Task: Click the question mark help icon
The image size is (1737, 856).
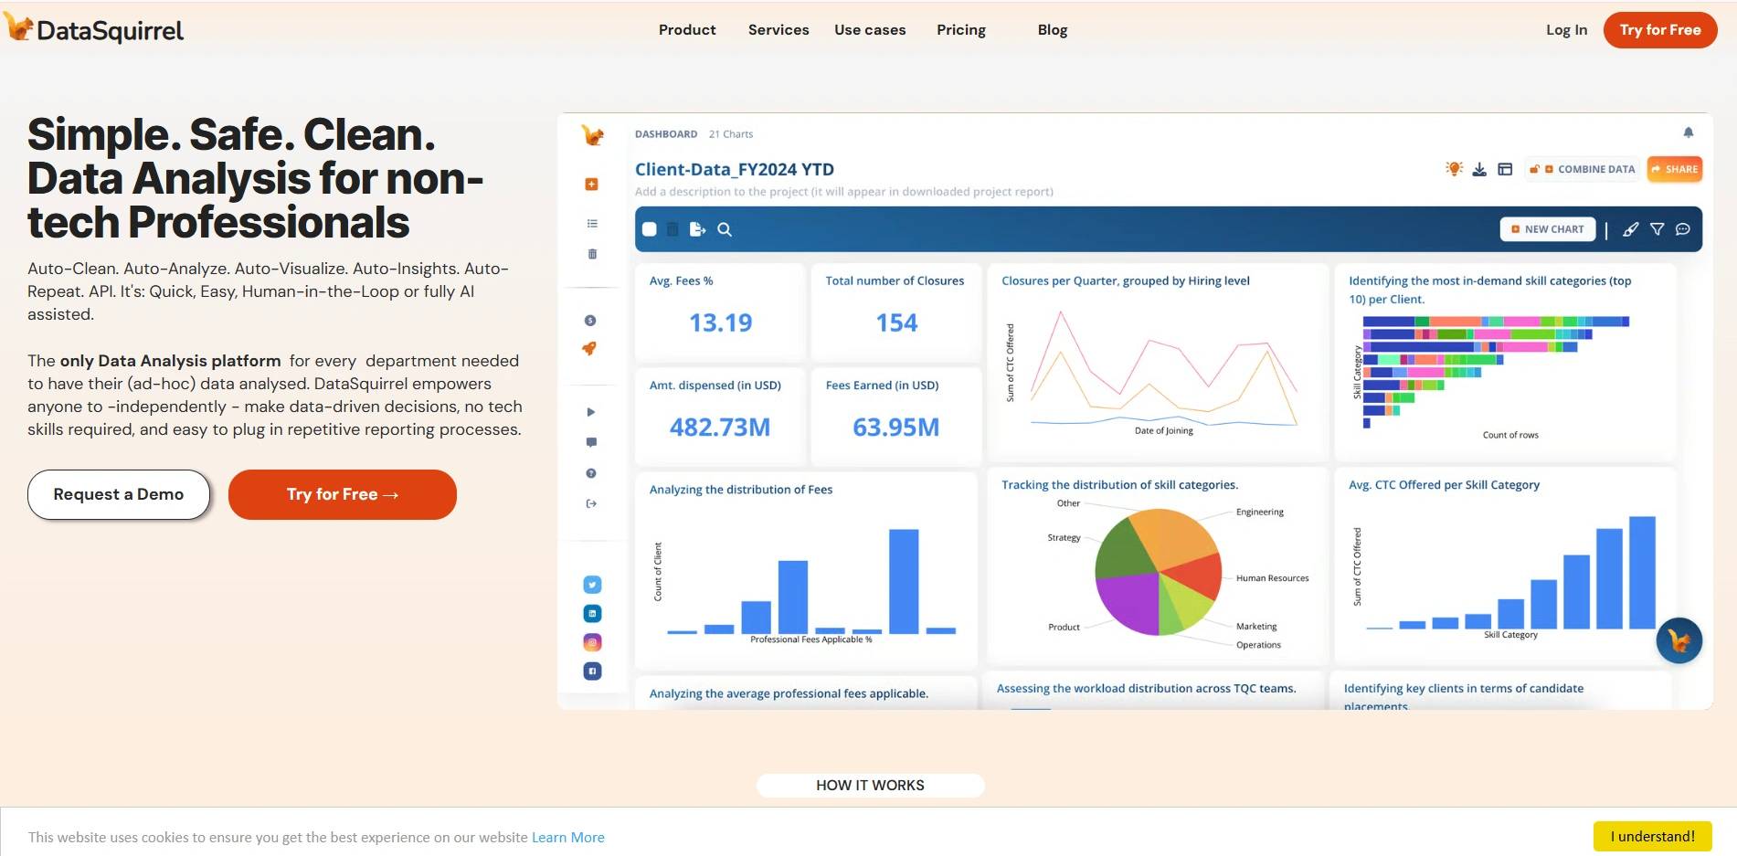Action: [591, 473]
